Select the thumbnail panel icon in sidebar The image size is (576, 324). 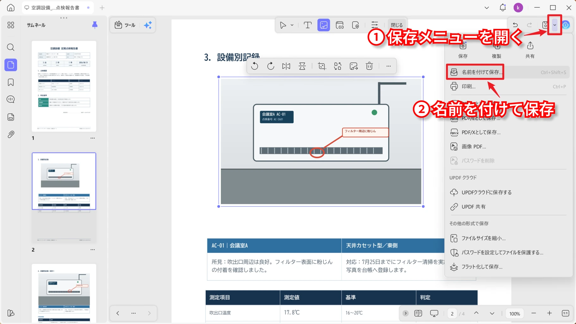[11, 65]
